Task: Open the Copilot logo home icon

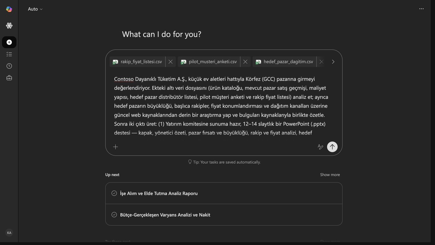Action: click(x=9, y=9)
